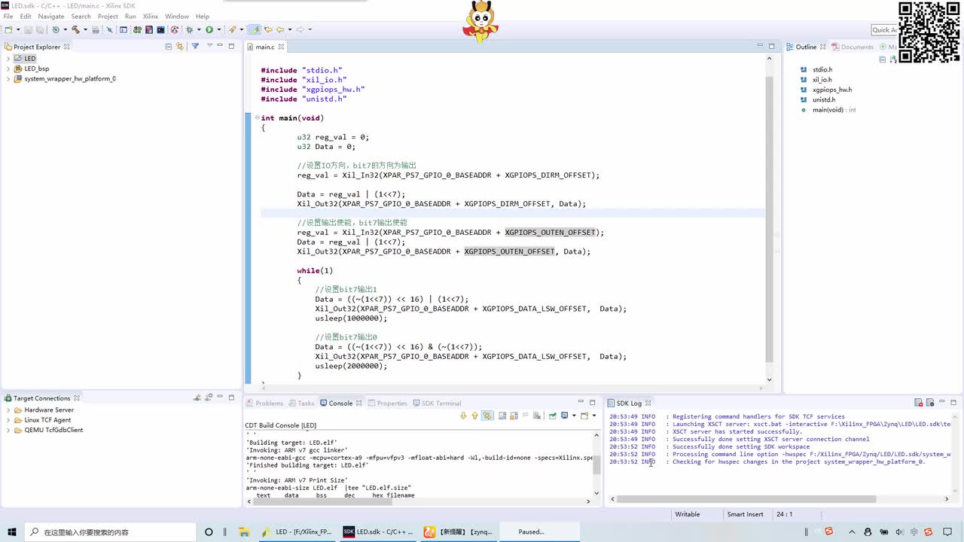Screen dimensions: 964x542
Task: Toggle show console when build output changes
Action: coord(487,416)
